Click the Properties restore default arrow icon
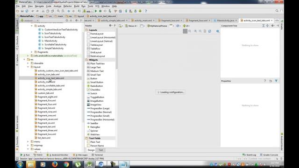 271,81
